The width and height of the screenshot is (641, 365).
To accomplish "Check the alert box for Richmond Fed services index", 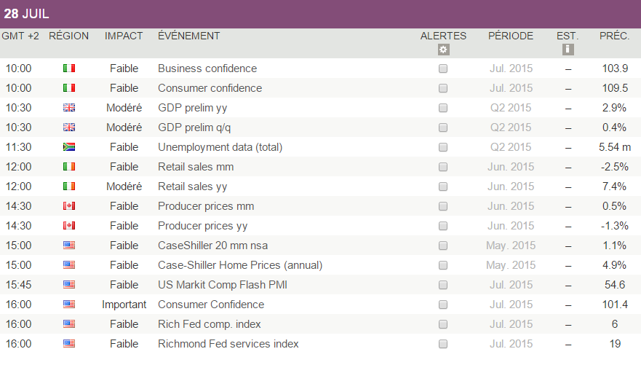I will (x=443, y=344).
